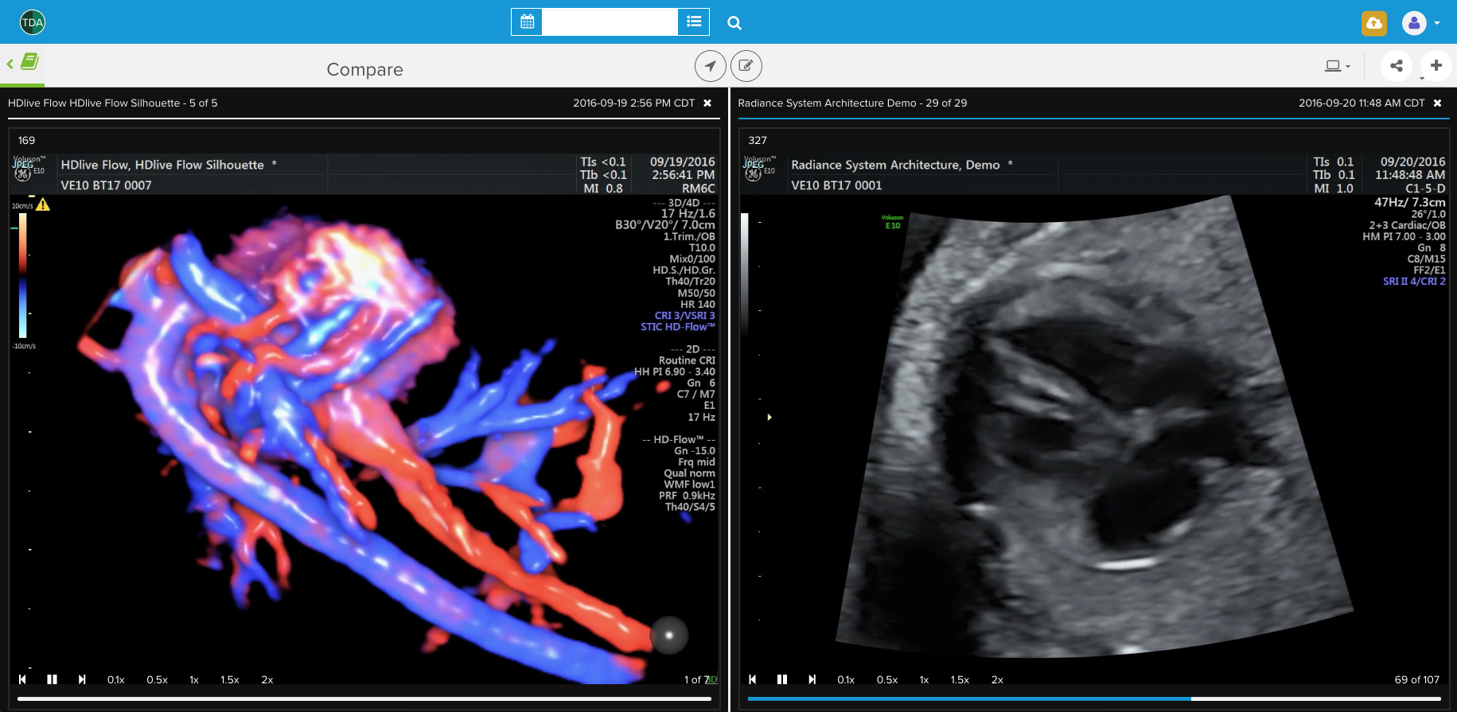Click the right viewer progress bar
The height and width of the screenshot is (712, 1457).
click(x=1093, y=698)
